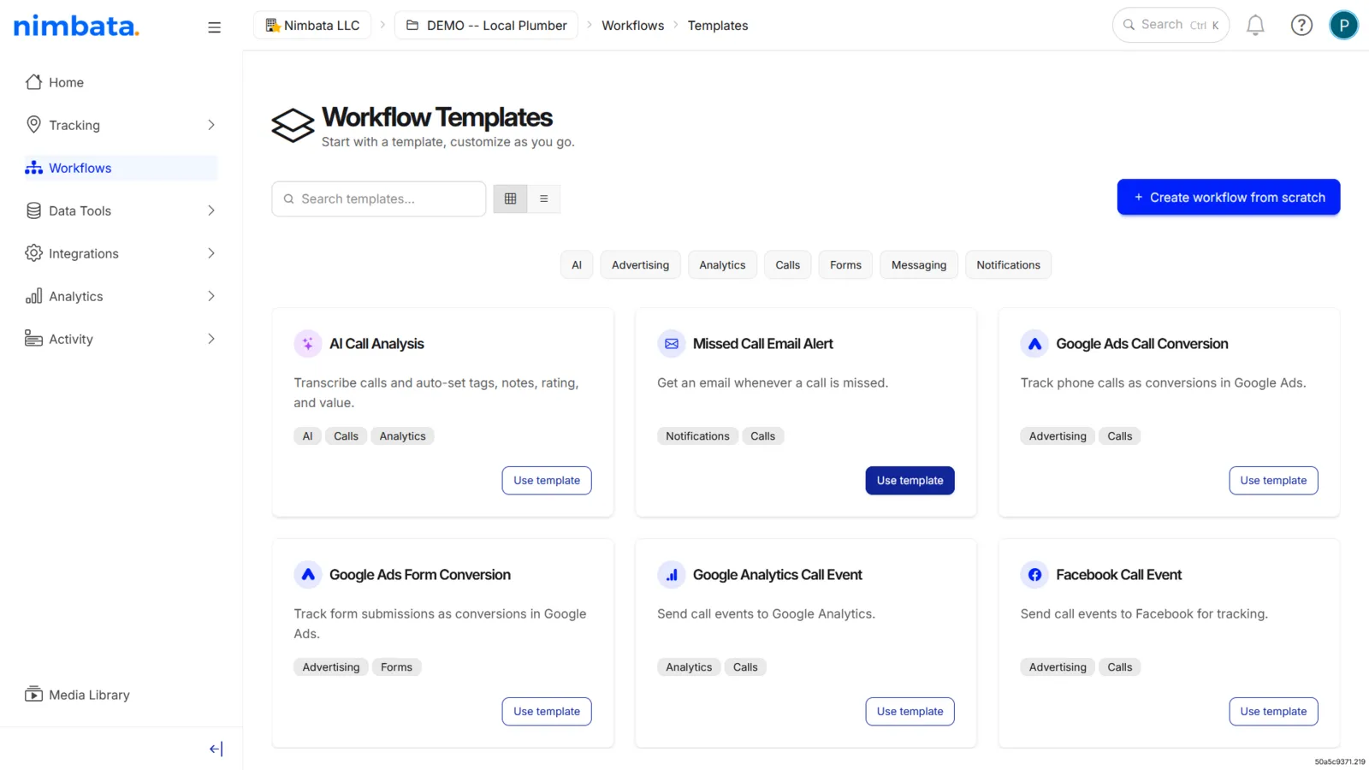Go to Workflows breadcrumb
This screenshot has width=1369, height=770.
coord(632,26)
